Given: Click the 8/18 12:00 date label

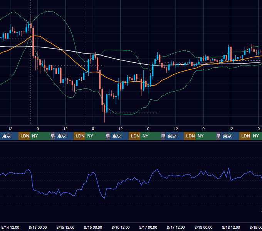Looking at the screenshot, I should click(231, 227).
